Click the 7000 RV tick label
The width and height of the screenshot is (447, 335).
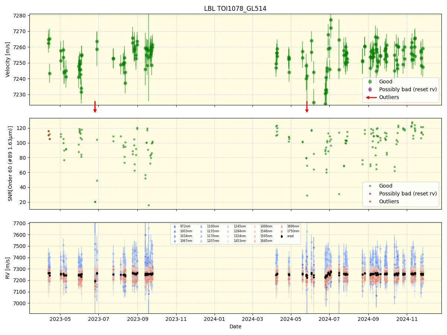point(20,303)
